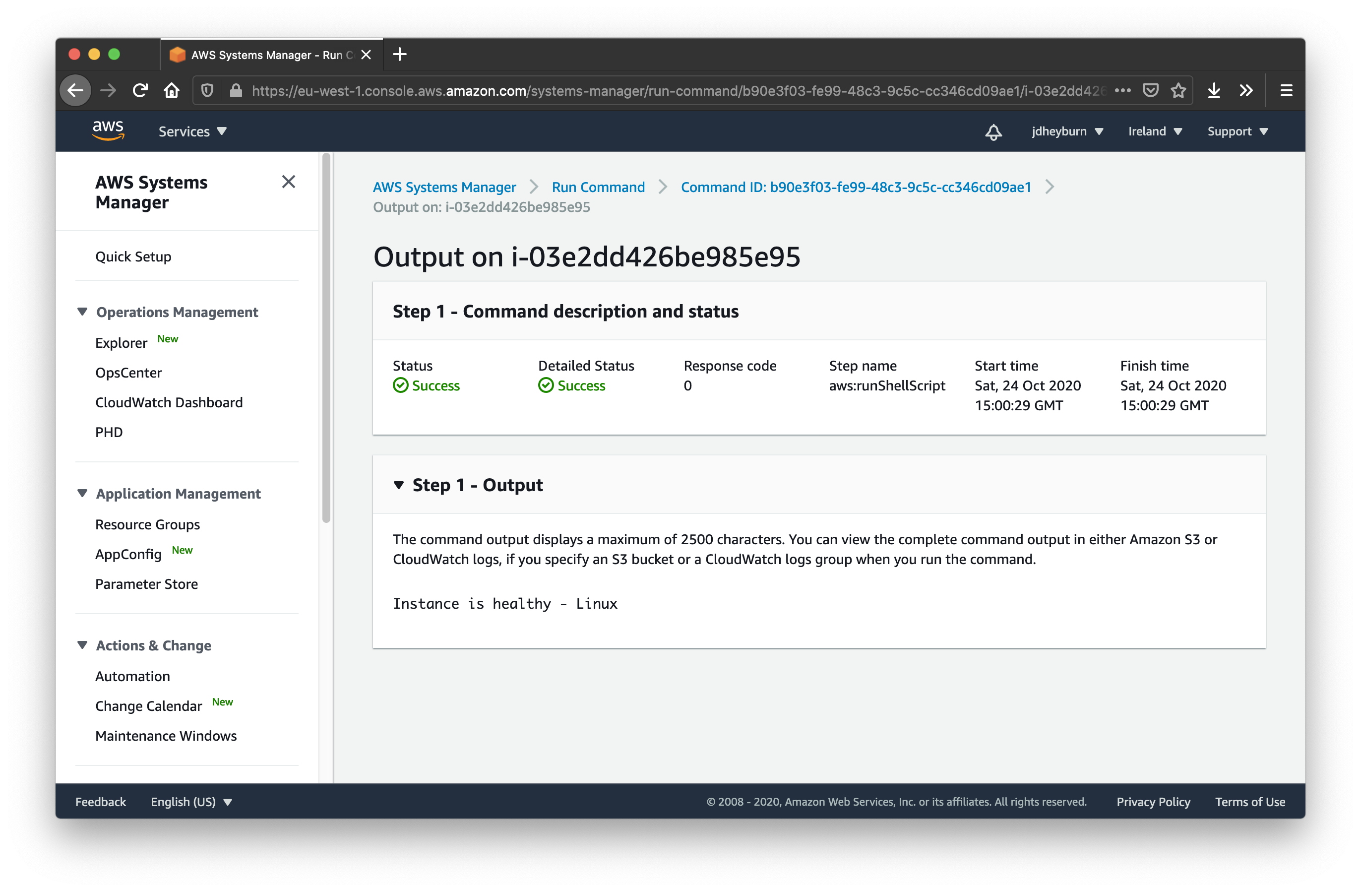1361x892 pixels.
Task: Open CloudWatch Dashboard in sidebar
Action: pos(169,402)
